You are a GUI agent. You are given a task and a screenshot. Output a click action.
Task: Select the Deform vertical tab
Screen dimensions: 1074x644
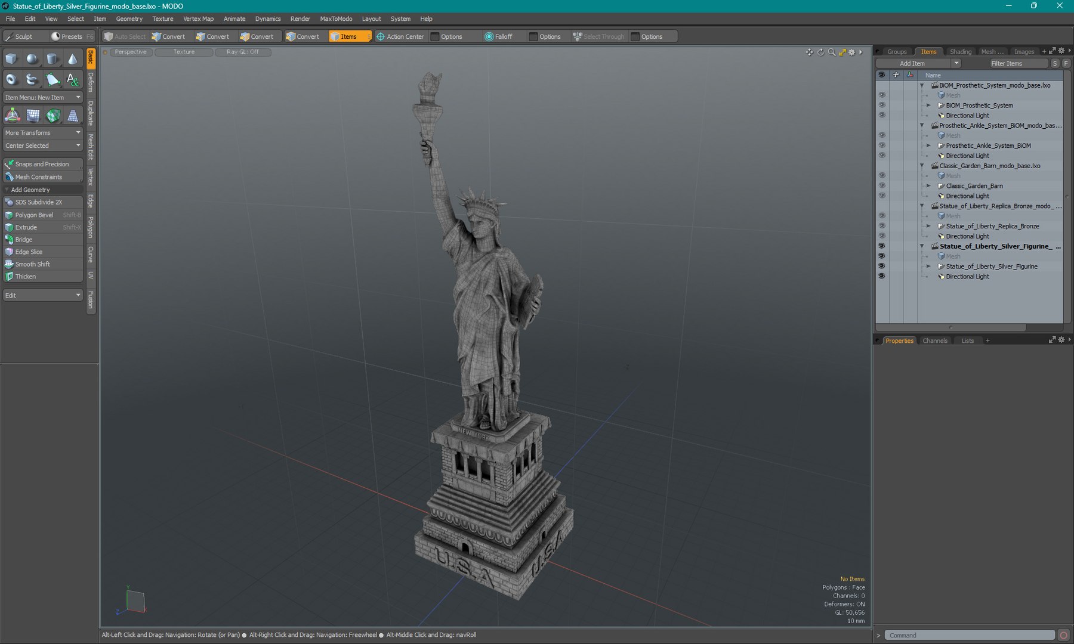[x=91, y=82]
